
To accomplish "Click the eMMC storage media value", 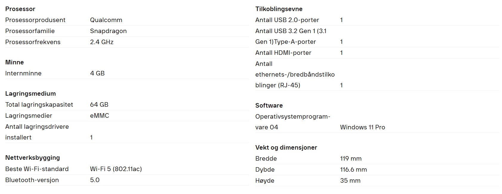I will [99, 116].
